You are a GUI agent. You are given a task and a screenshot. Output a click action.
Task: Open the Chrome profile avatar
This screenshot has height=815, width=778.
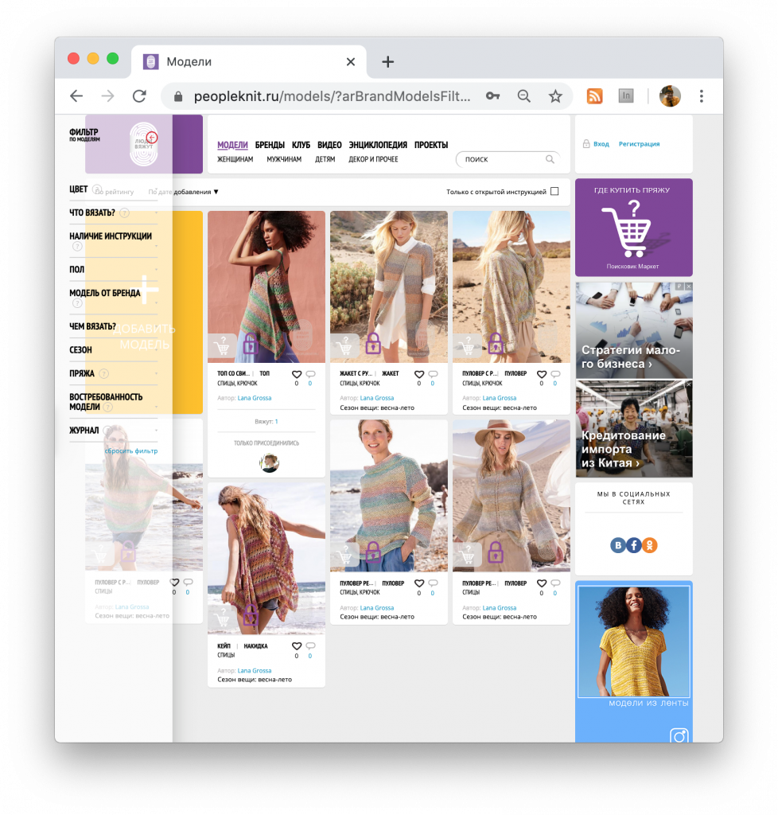pyautogui.click(x=670, y=96)
